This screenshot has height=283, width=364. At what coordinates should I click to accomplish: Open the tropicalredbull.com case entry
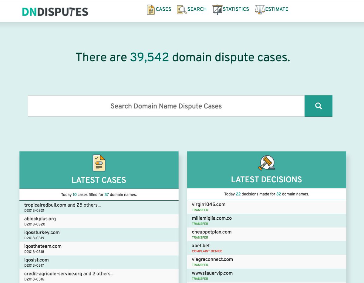(x=99, y=207)
